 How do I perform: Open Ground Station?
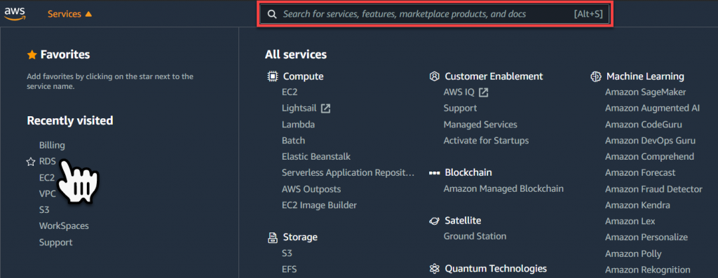tap(475, 237)
